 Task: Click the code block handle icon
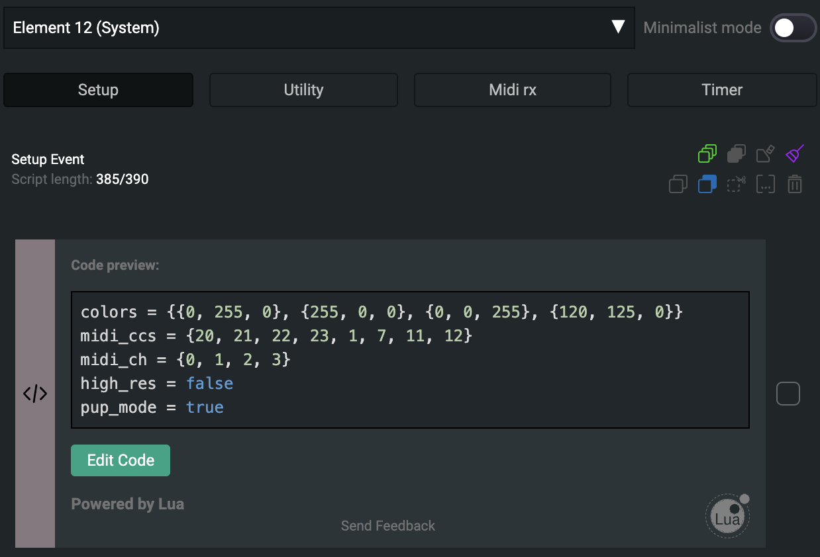click(35, 394)
